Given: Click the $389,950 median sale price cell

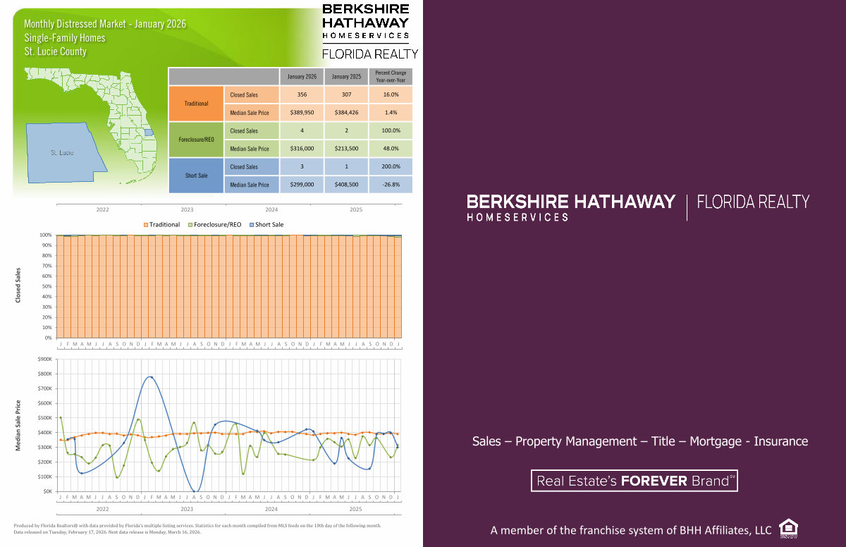Looking at the screenshot, I should pyautogui.click(x=302, y=112).
